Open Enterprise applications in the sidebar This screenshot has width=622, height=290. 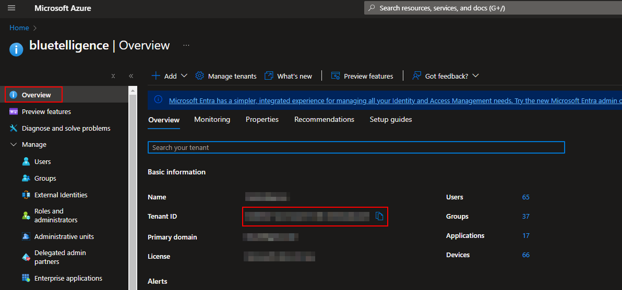(x=68, y=278)
